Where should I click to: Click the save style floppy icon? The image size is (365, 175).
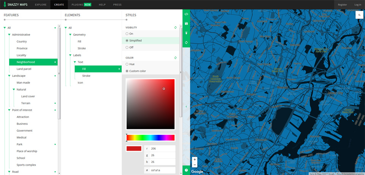pos(186,24)
